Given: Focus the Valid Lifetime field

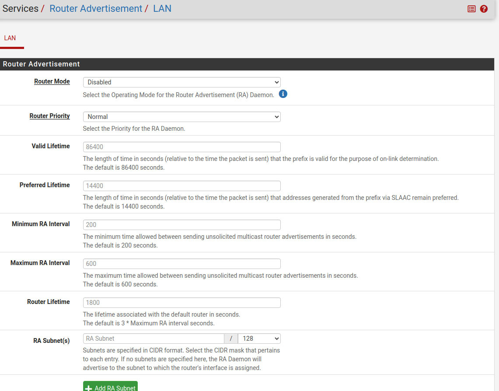Looking at the screenshot, I should (x=182, y=147).
